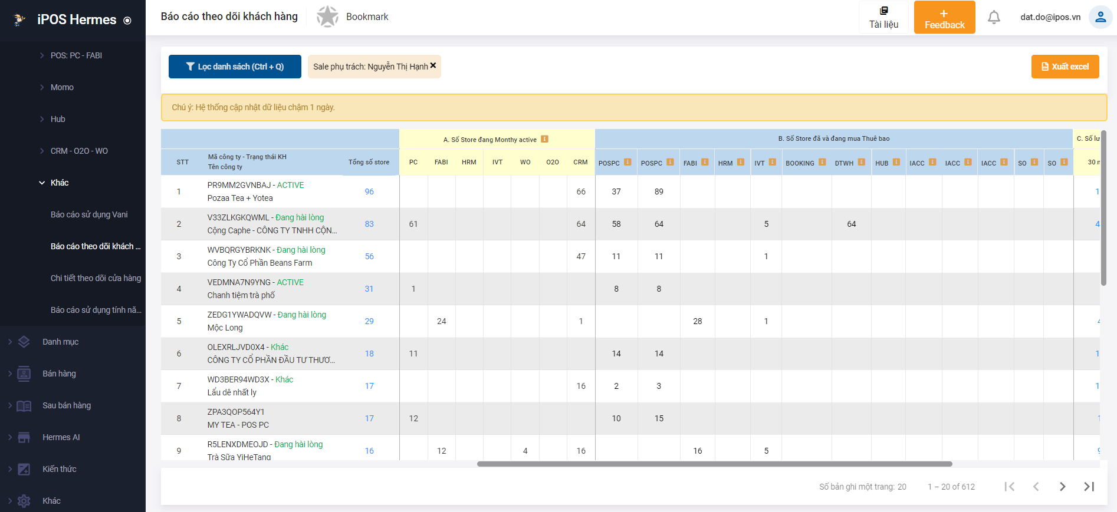Click info icon beside DTWH column
The width and height of the screenshot is (1117, 512).
point(862,162)
